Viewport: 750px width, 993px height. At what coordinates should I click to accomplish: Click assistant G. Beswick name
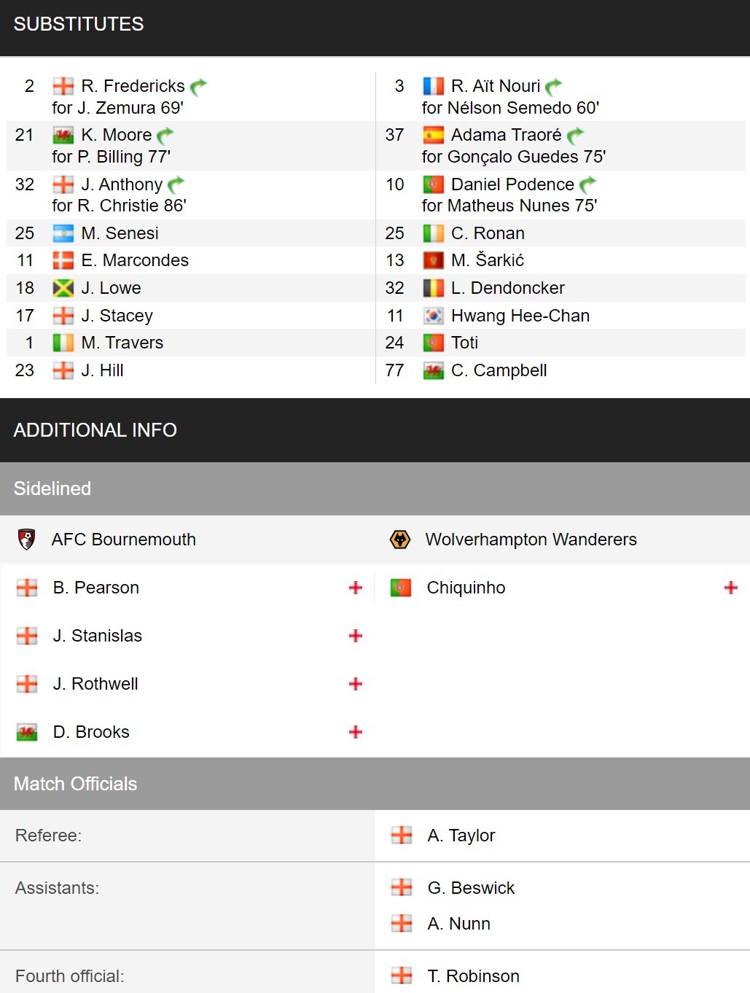pyautogui.click(x=471, y=888)
